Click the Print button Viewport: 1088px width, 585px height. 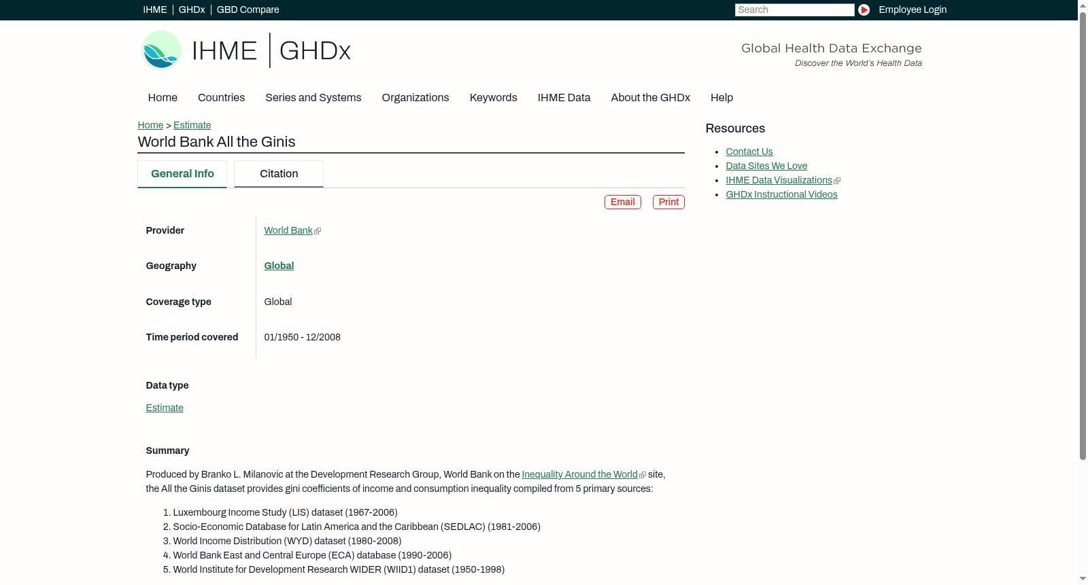(668, 202)
